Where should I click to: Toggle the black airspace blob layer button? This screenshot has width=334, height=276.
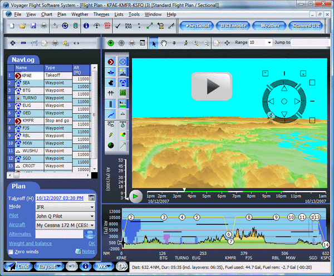pyautogui.click(x=111, y=83)
